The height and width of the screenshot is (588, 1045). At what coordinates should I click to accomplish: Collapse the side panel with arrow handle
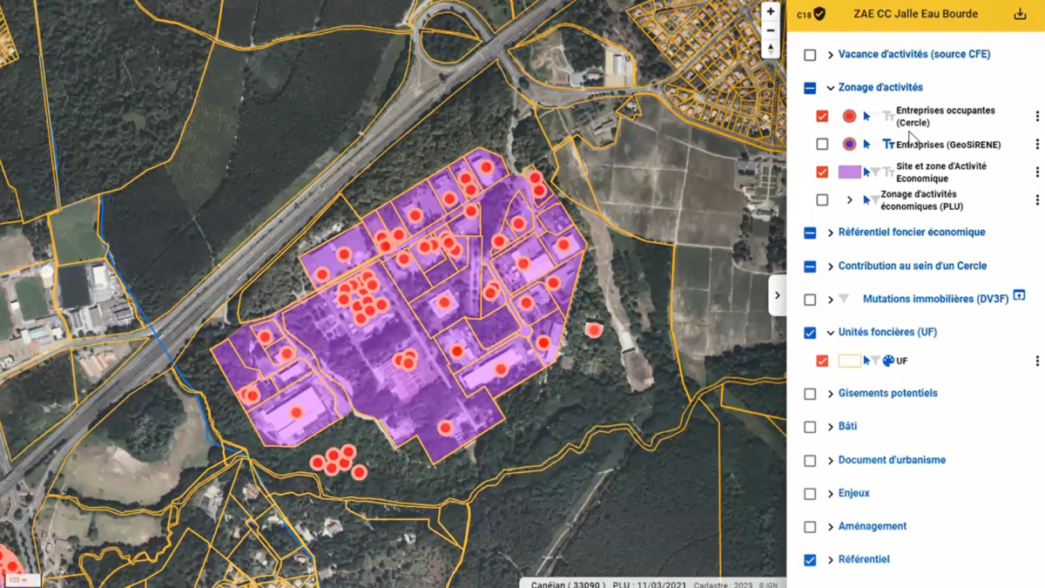[x=778, y=296]
